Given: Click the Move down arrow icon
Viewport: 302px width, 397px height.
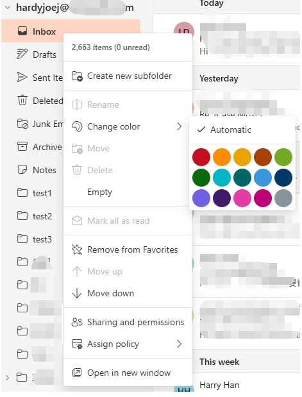Looking at the screenshot, I should coord(77,293).
